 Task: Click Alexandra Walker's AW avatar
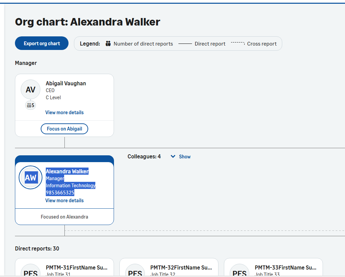(x=31, y=177)
